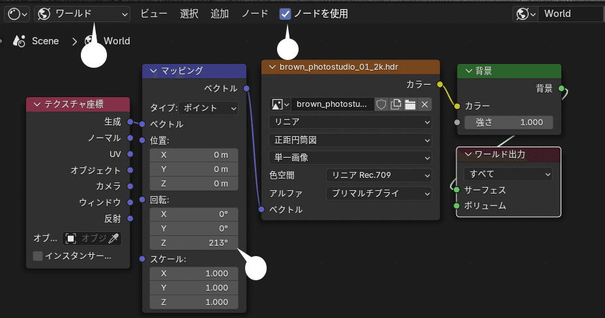Click the マッピング ベクトル output socket
Viewport: 605px width, 318px height.
click(246, 89)
